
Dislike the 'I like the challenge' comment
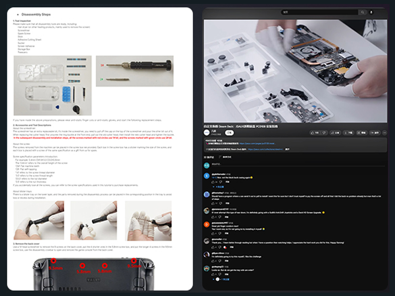click(220, 261)
